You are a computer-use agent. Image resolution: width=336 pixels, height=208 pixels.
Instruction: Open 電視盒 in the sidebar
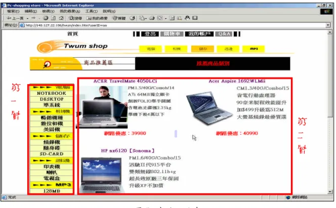click(52, 178)
